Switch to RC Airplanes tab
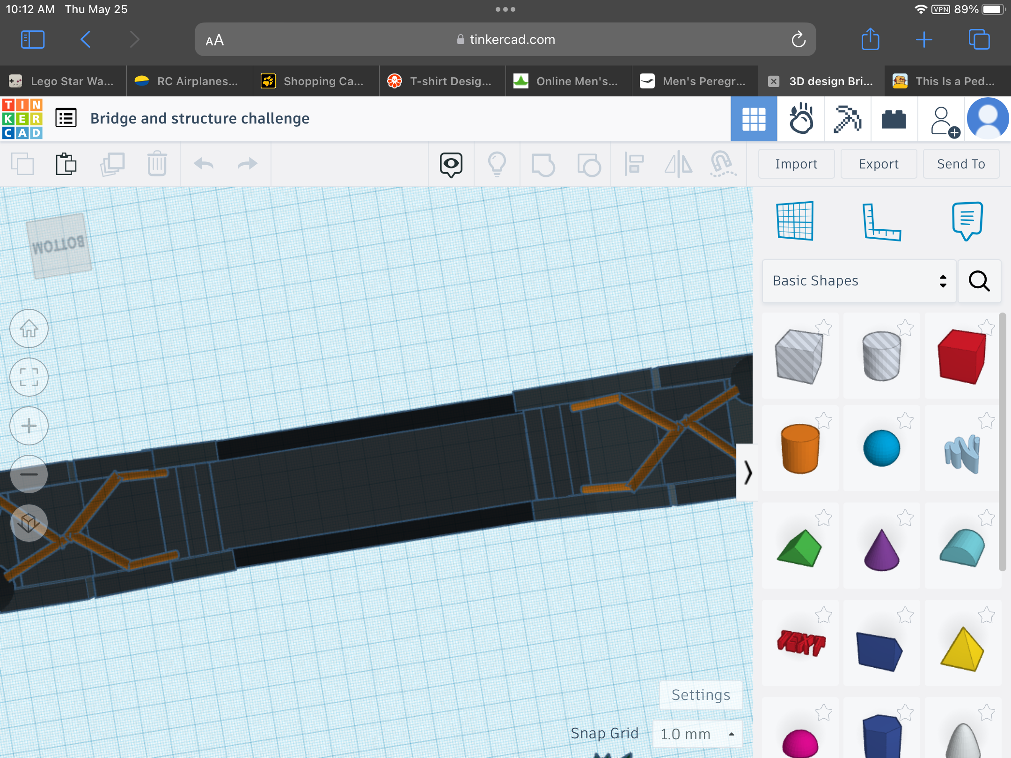 tap(190, 81)
